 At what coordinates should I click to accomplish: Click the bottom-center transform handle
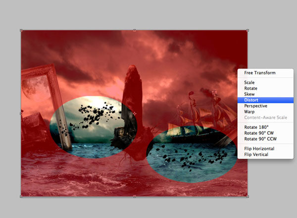point(134,197)
